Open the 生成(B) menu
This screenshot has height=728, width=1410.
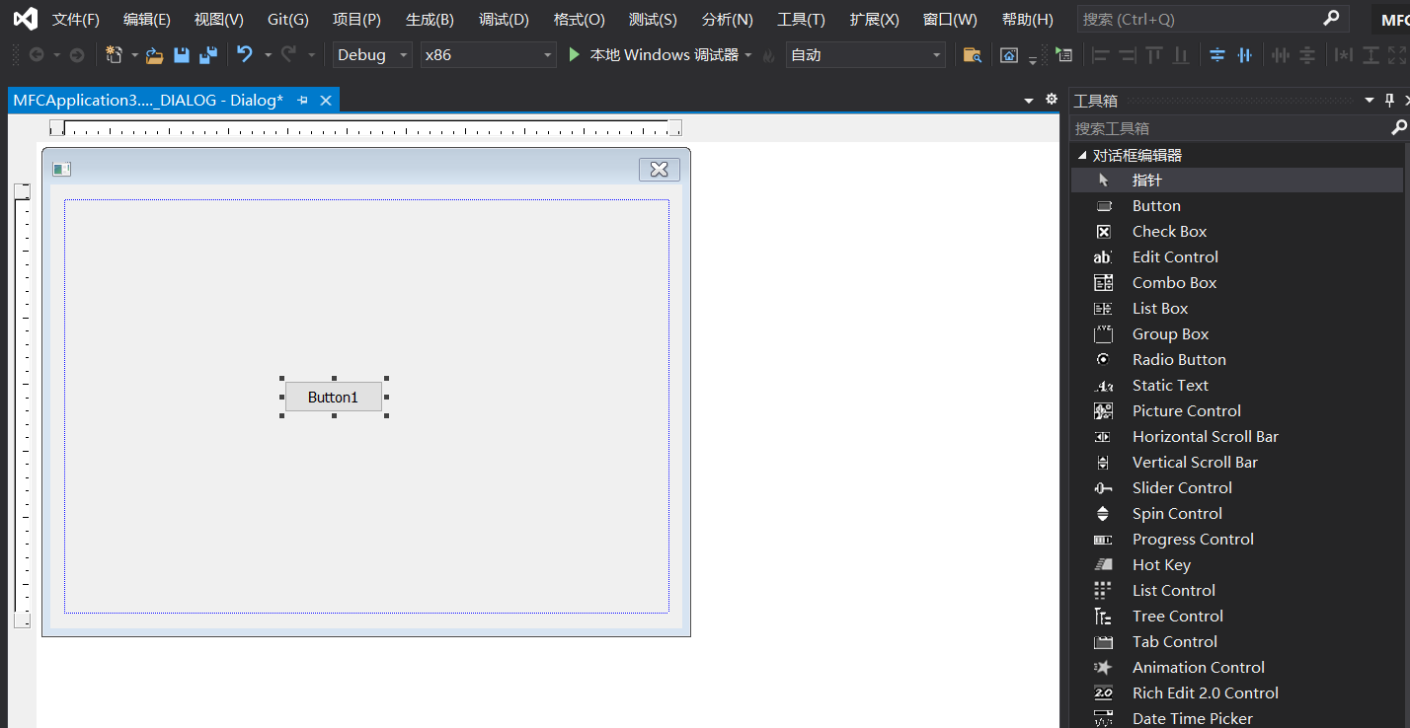[430, 20]
